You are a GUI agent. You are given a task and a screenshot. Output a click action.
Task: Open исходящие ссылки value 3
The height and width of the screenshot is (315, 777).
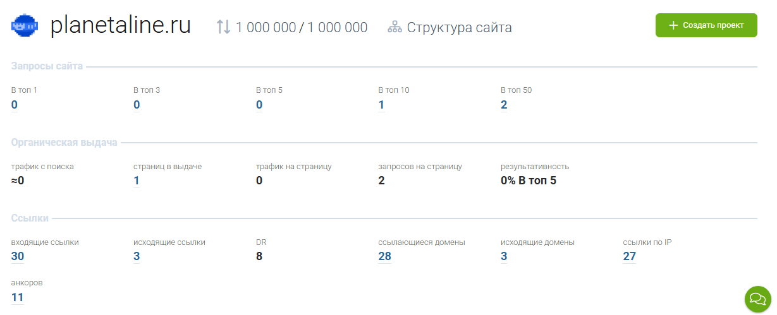pos(137,256)
